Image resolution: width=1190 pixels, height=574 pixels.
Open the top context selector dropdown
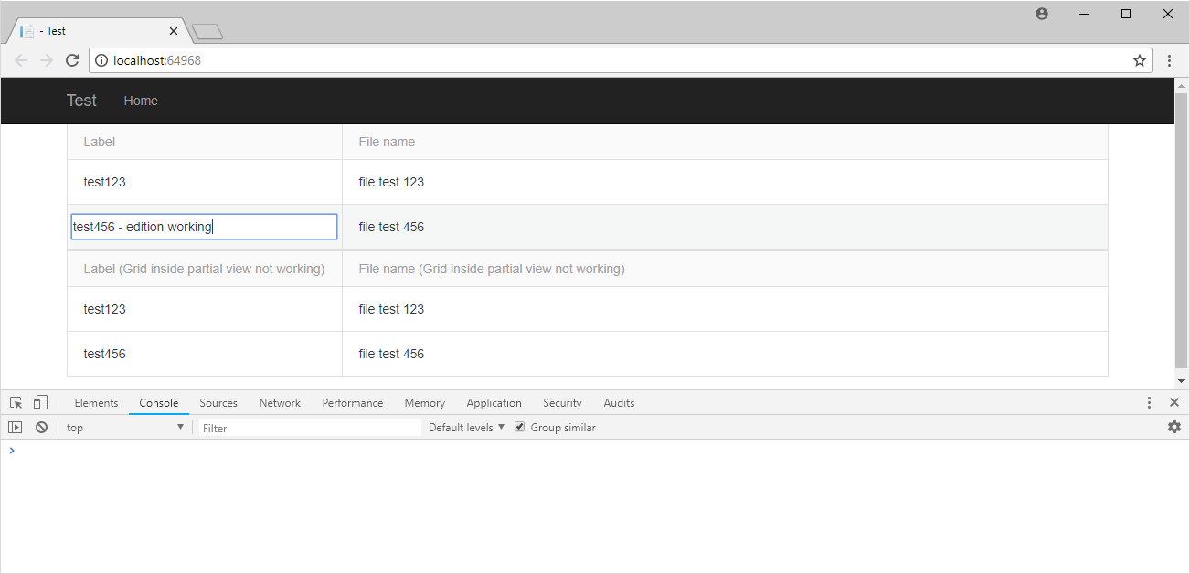click(x=125, y=428)
